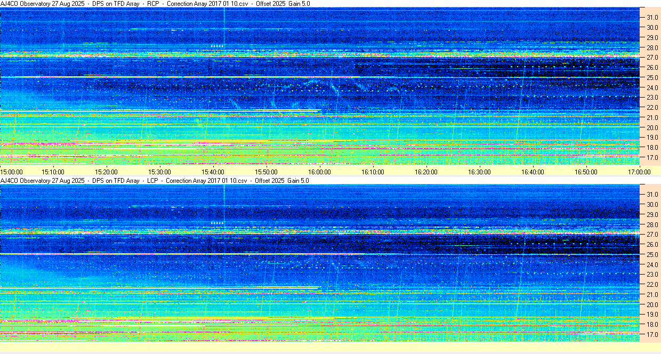
Task: Click 18.0 on the LCP frequency scale
Action: point(652,325)
